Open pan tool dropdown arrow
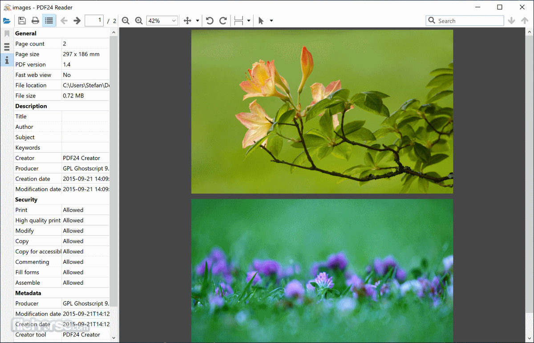Viewport: 534px width, 343px height. (198, 21)
